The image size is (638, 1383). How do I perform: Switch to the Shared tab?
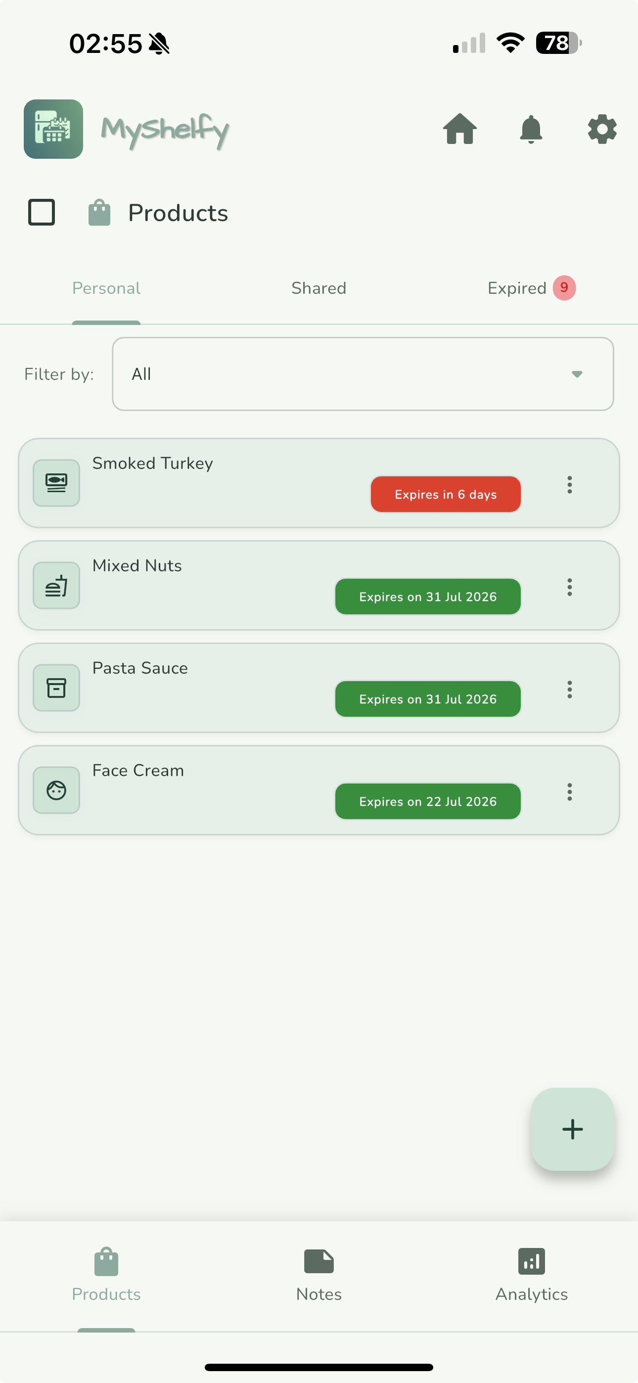click(x=319, y=288)
